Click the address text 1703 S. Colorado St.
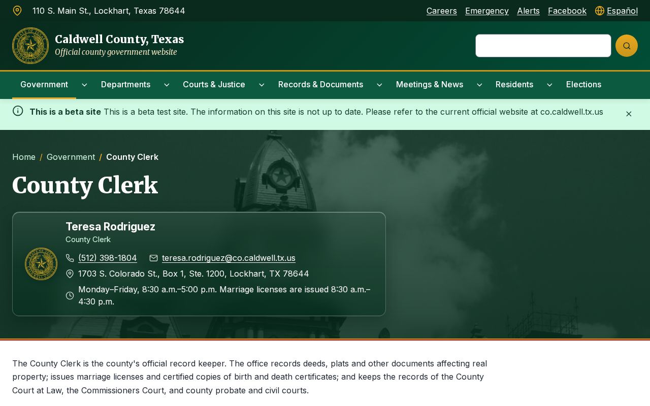 click(x=193, y=274)
